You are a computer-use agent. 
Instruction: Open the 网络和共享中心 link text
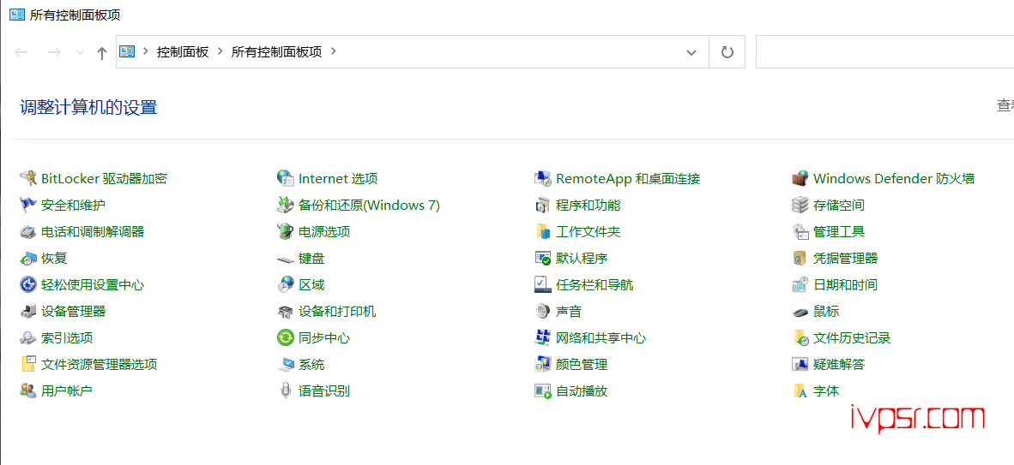(x=601, y=337)
